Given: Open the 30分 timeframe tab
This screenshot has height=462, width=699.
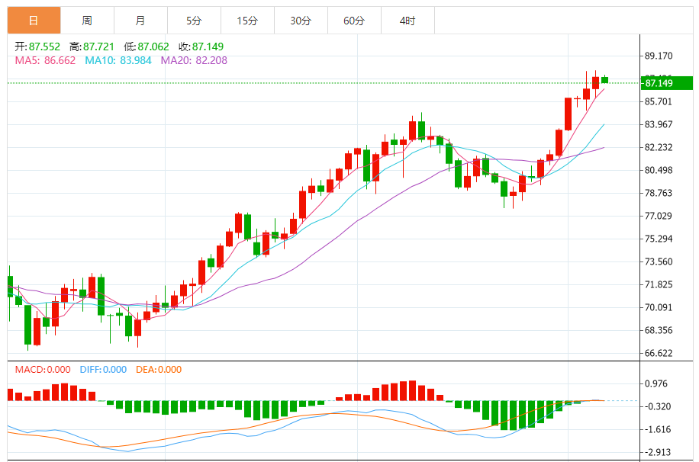Looking at the screenshot, I should coord(301,21).
